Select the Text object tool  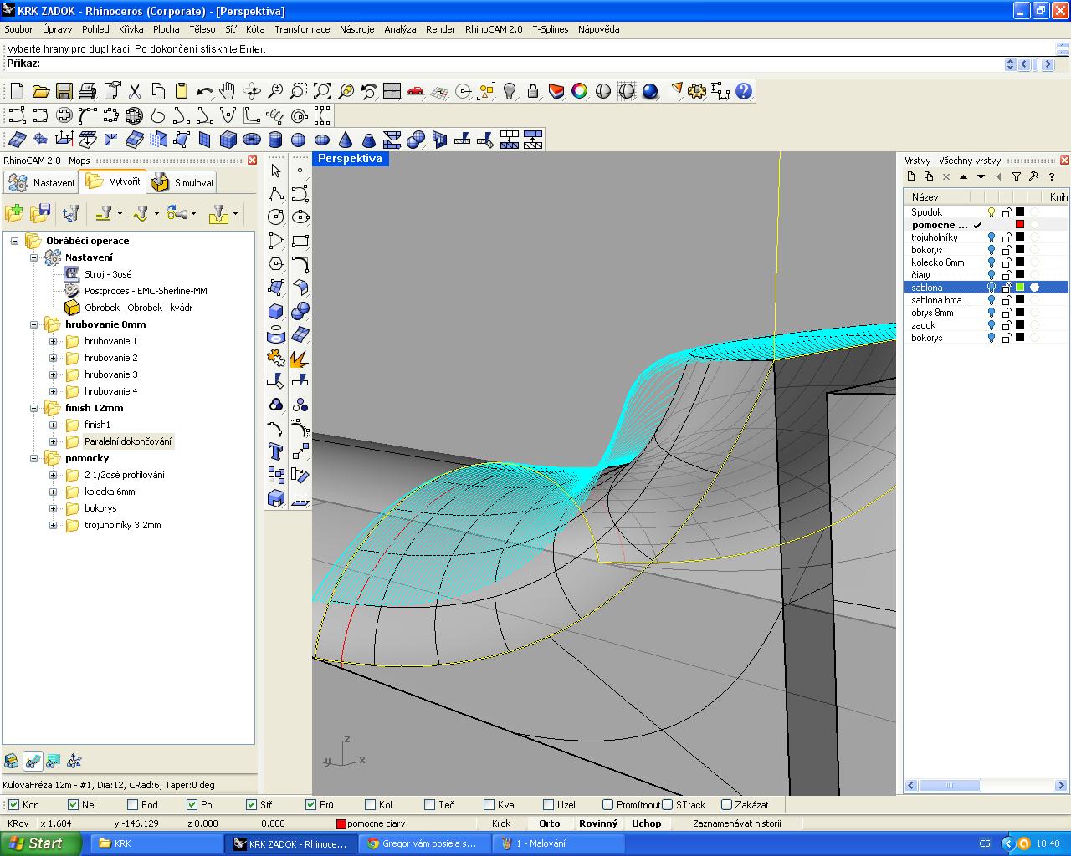click(x=275, y=452)
